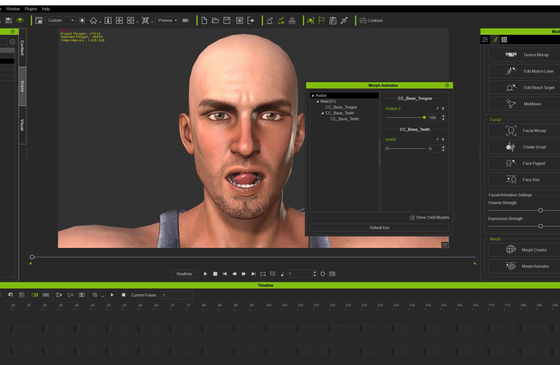This screenshot has height=365, width=560.
Task: Play from the Timeline toolbar
Action: point(112,295)
